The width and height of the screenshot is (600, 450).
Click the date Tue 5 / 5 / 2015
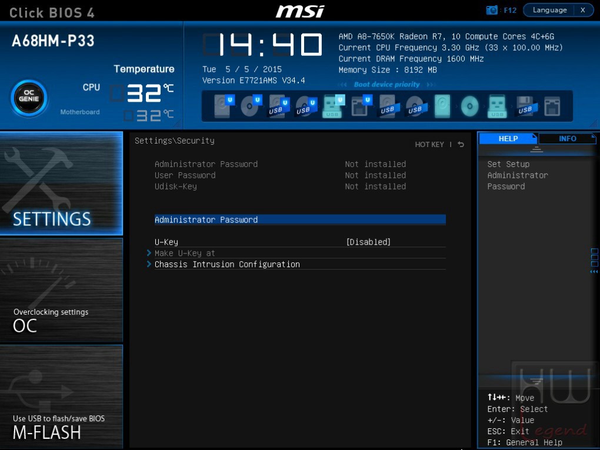coord(242,69)
